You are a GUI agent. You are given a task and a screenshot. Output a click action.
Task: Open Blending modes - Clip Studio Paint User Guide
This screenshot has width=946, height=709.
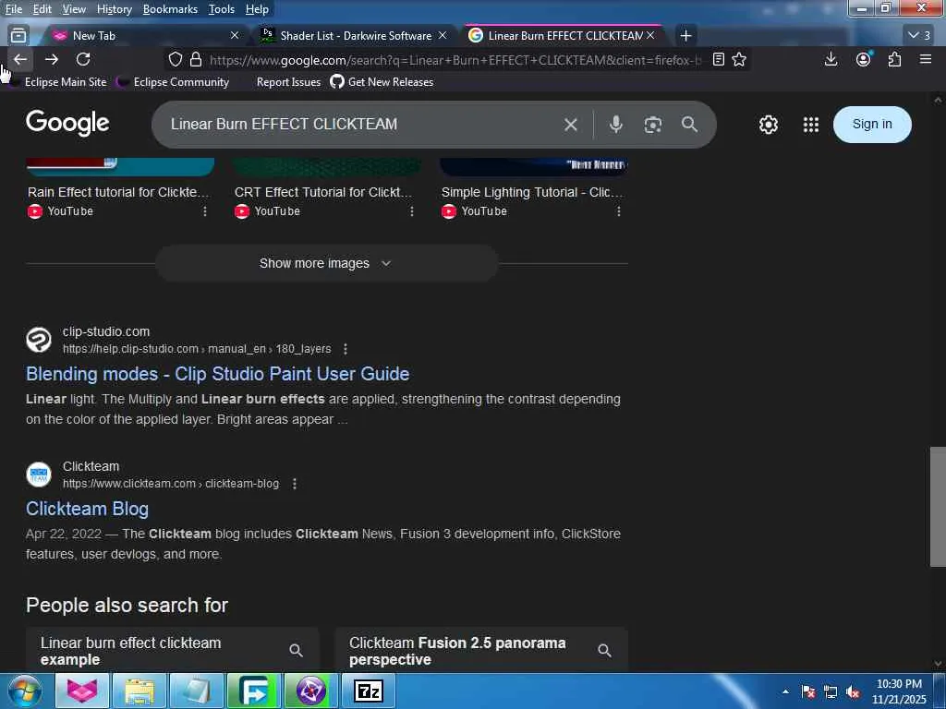[217, 374]
